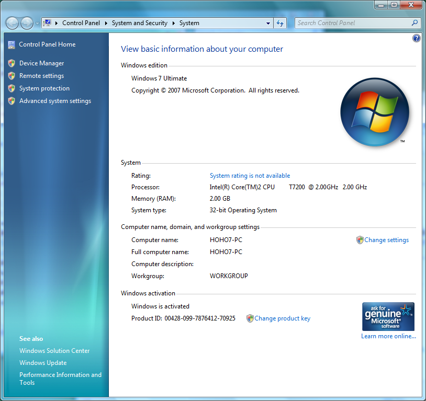
Task: Click Change settings for computer name
Action: point(386,240)
